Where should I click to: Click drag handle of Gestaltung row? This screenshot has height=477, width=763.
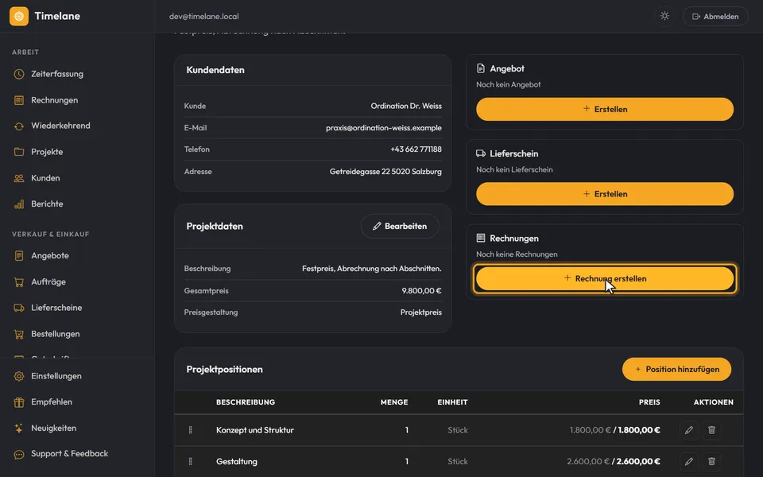pos(190,461)
